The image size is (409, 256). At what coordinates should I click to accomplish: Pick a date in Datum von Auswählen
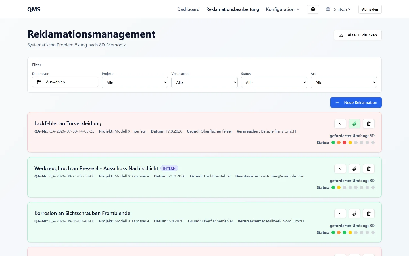click(65, 82)
